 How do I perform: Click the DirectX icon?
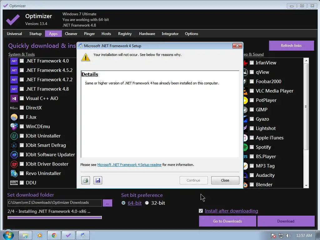pyautogui.click(x=14, y=108)
